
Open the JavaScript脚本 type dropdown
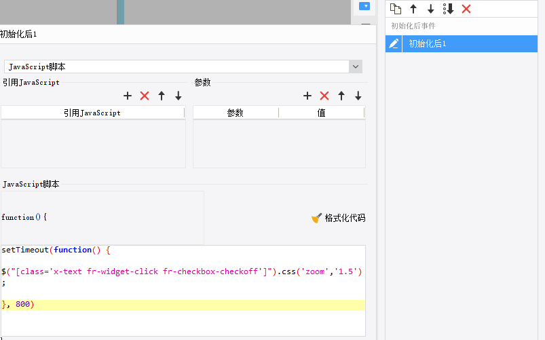[356, 67]
